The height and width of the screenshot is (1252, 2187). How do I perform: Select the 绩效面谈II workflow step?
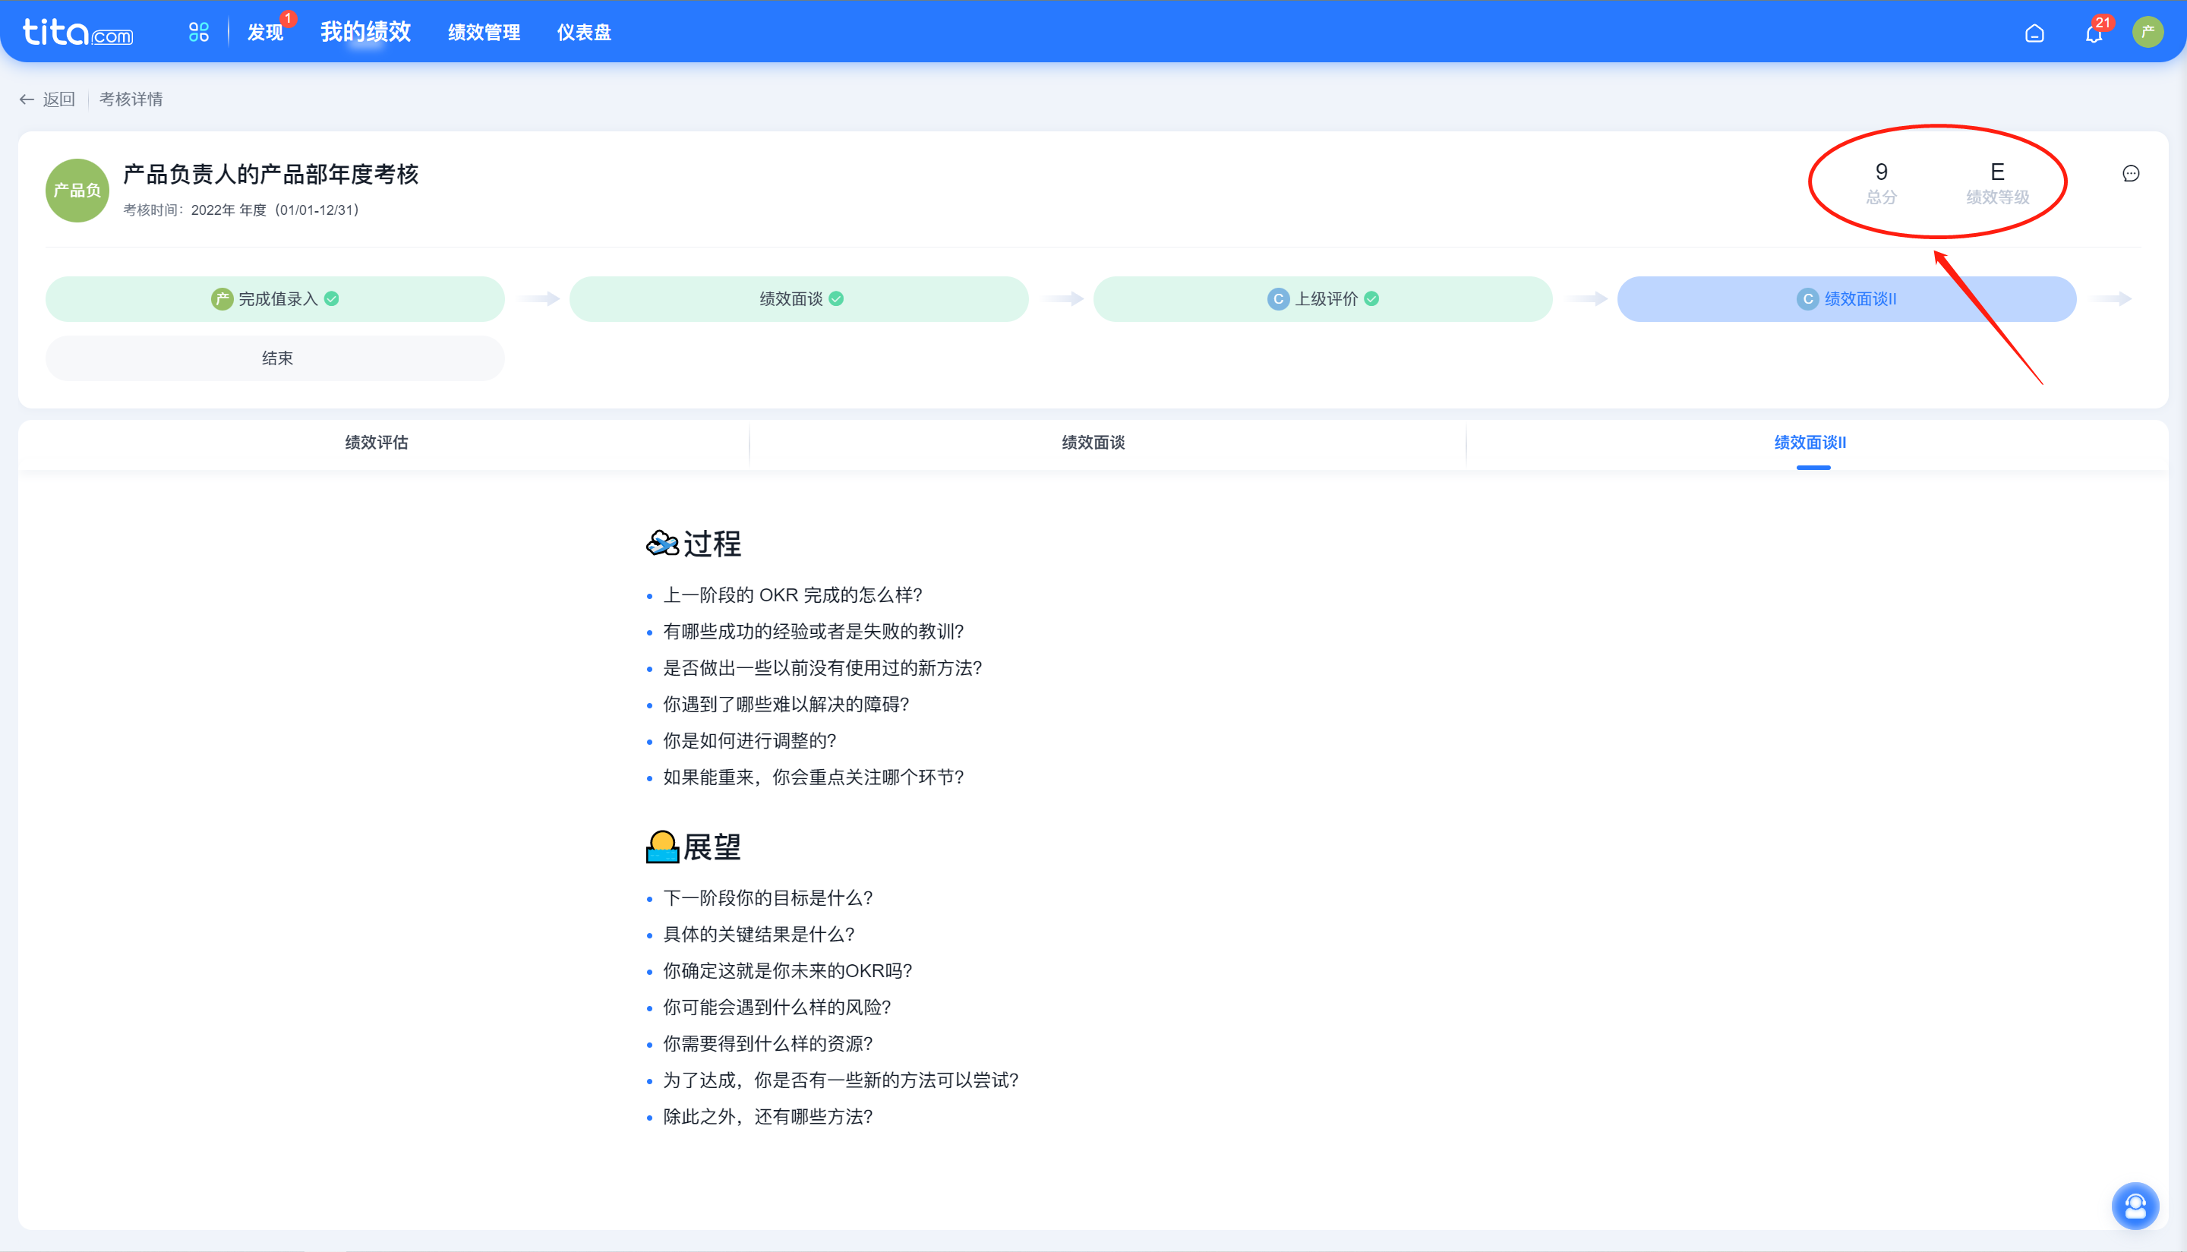coord(1847,298)
